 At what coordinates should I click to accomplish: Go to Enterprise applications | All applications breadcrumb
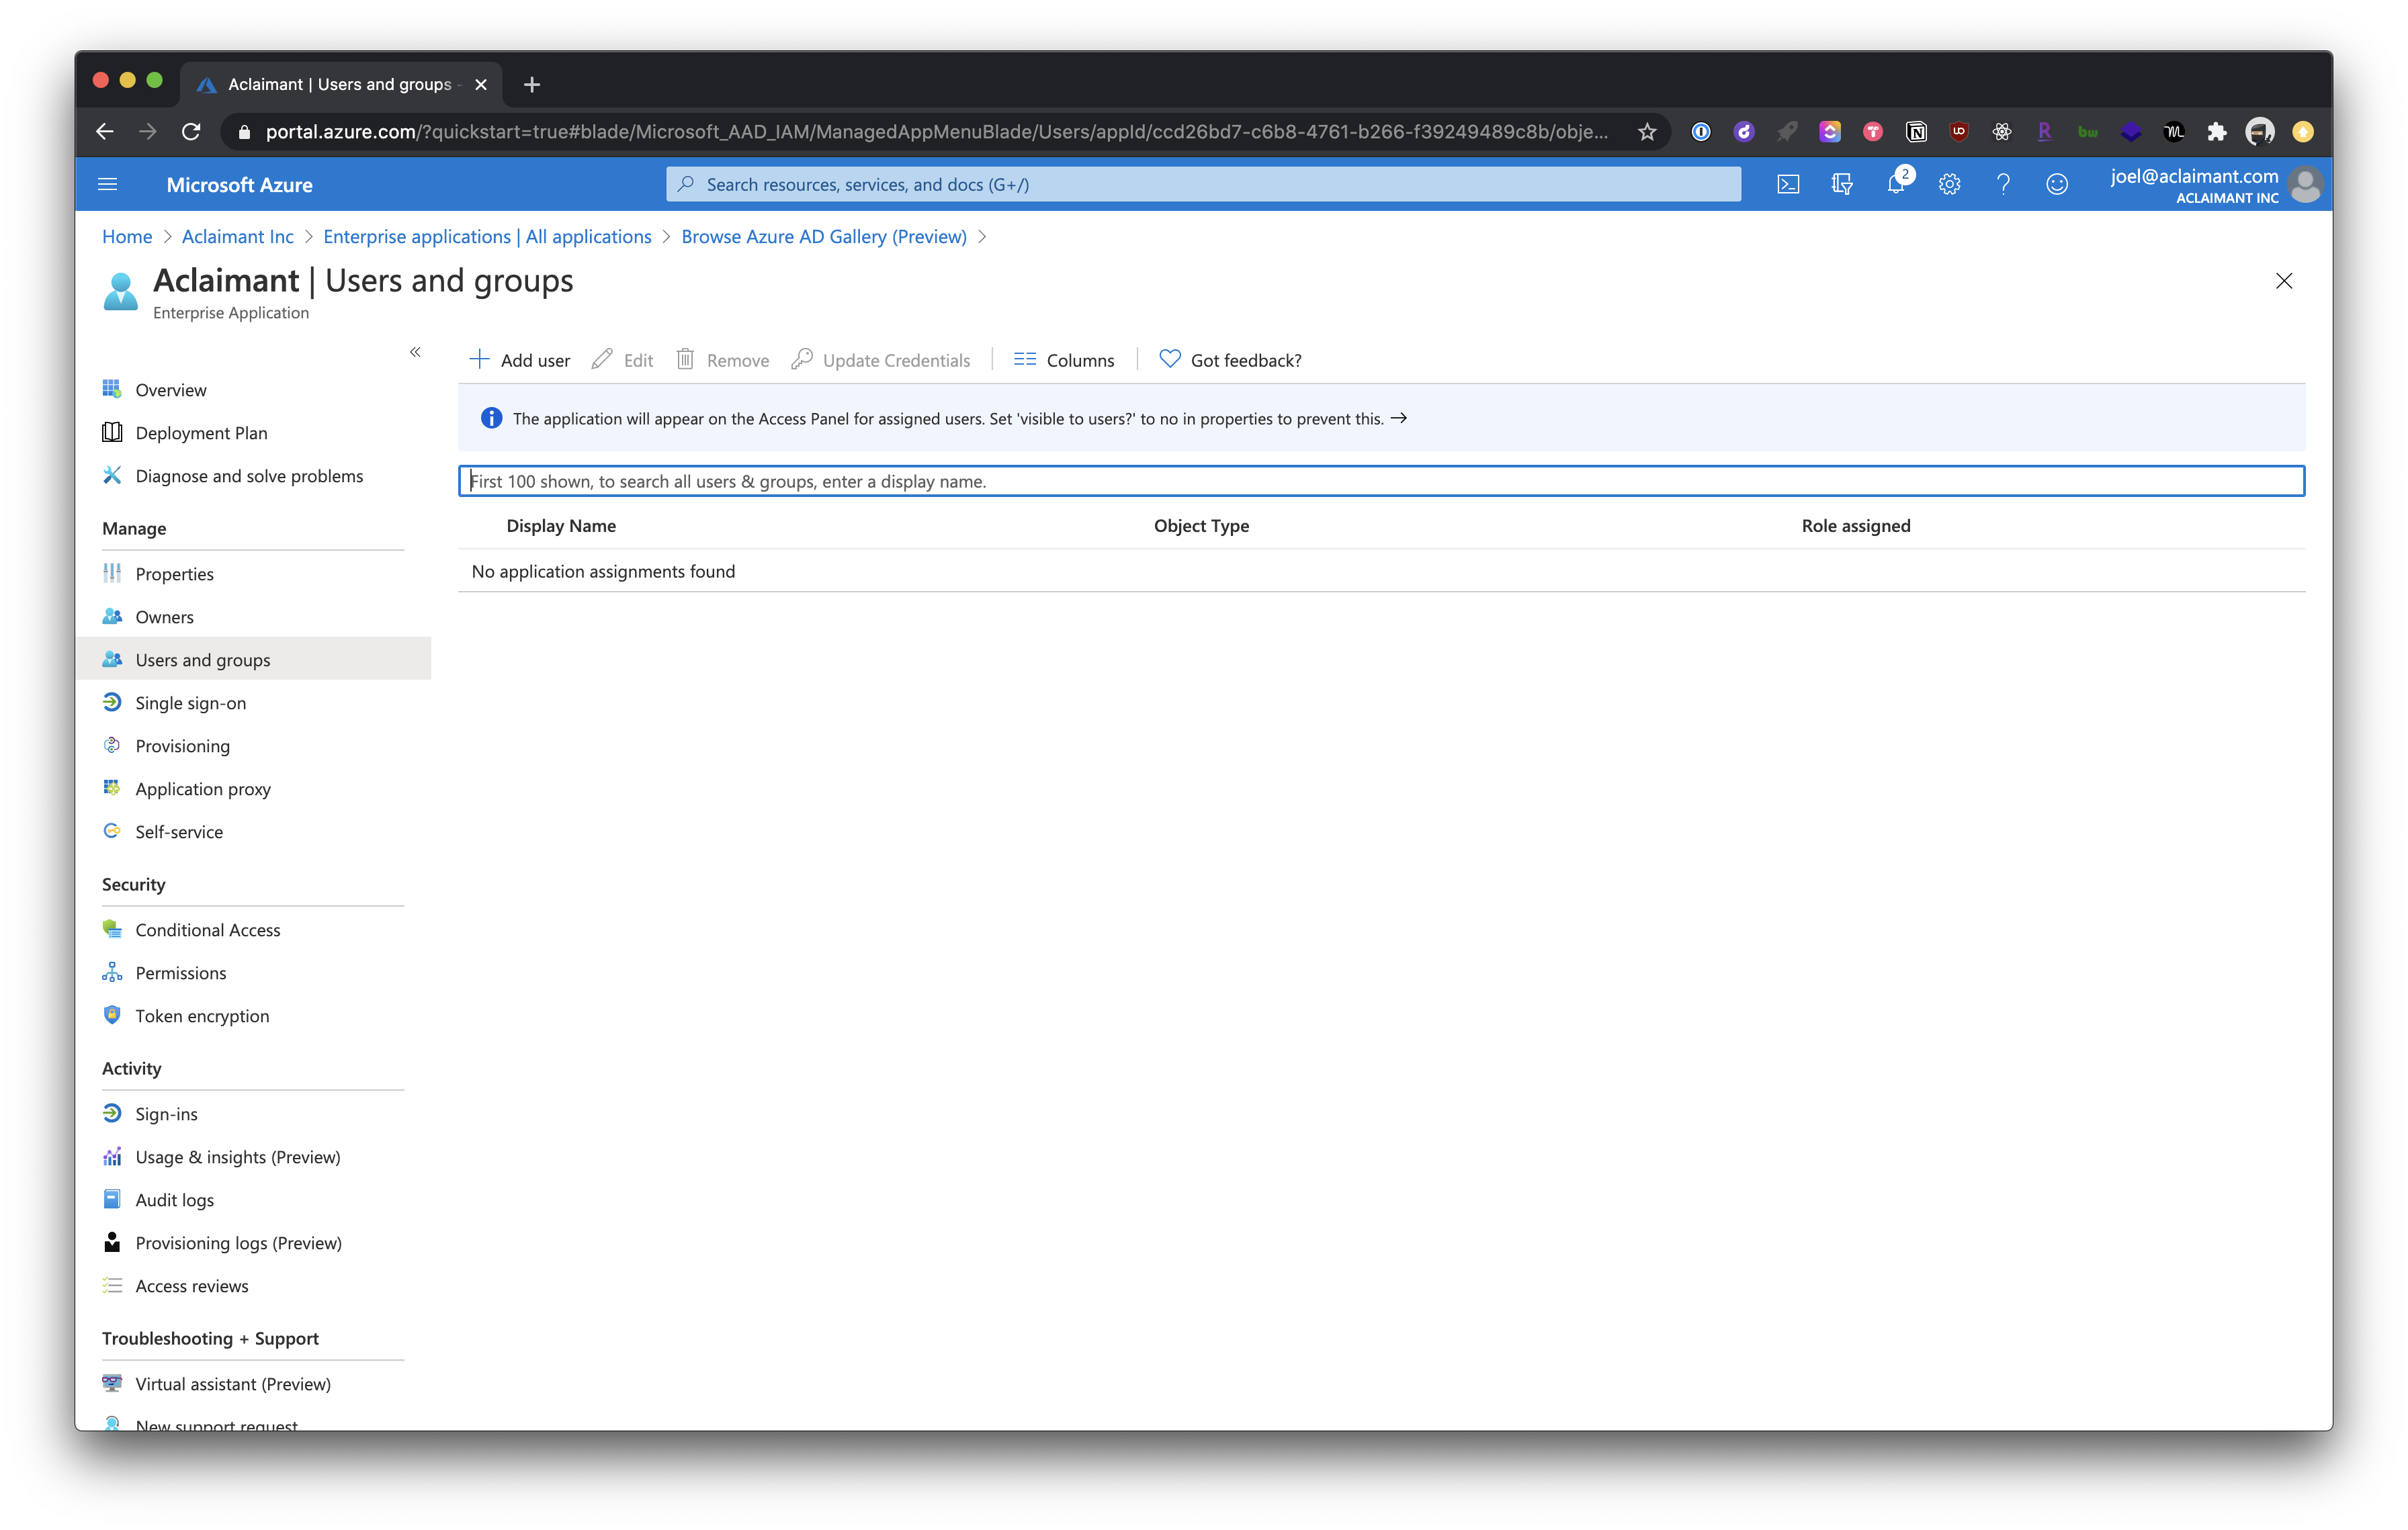487,237
